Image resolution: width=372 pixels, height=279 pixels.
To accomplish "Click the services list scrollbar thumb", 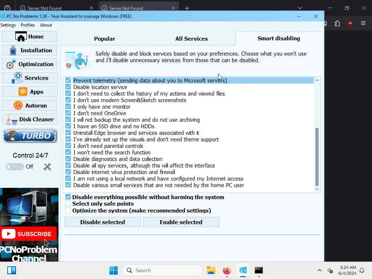I will [317, 157].
